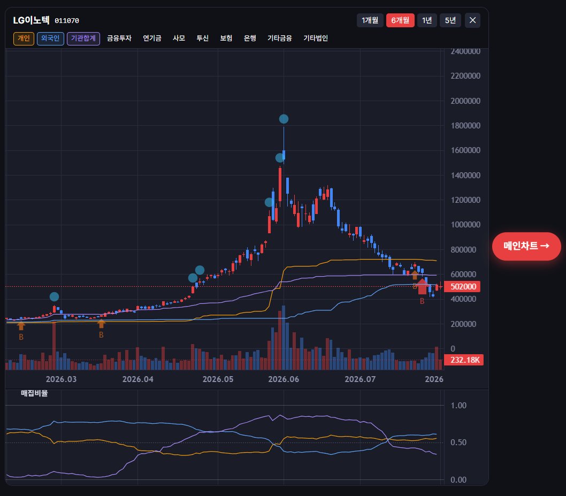Click the 2026.07 date axis label
Viewport: 566px width, 496px height.
(360, 379)
